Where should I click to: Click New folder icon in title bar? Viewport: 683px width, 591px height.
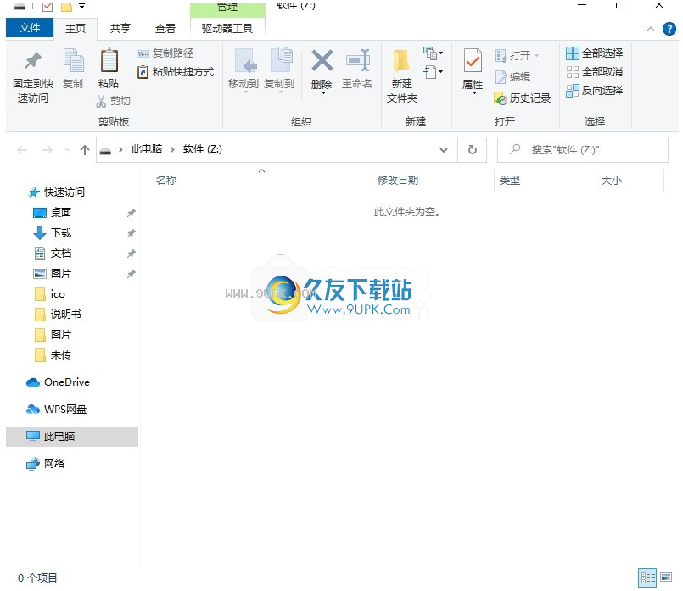66,6
